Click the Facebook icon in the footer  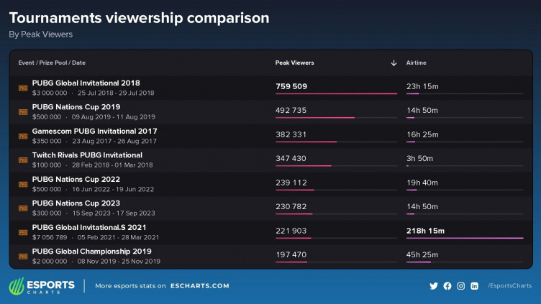(447, 286)
